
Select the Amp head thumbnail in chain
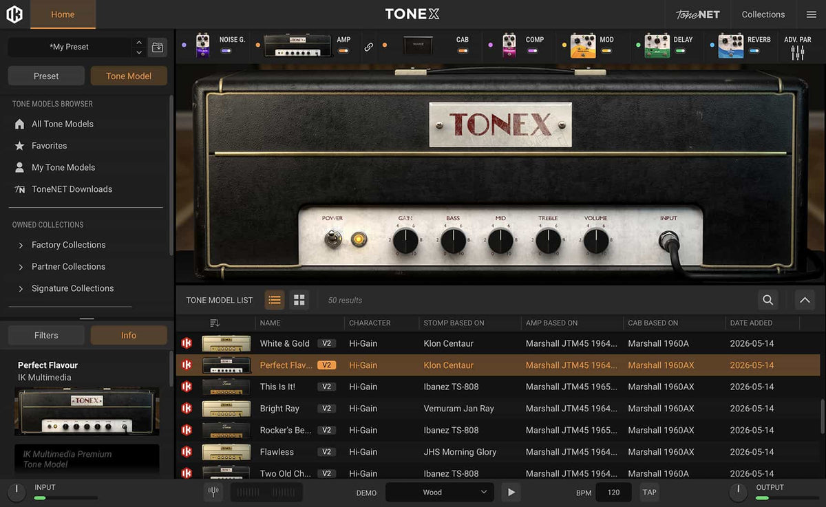(298, 46)
